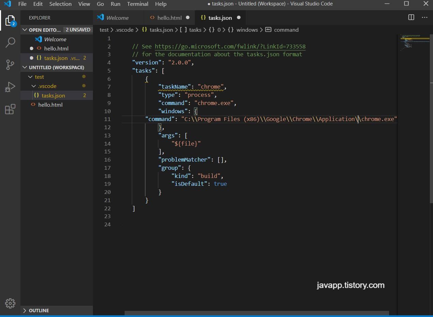Expand the Outline section
The width and height of the screenshot is (433, 317).
click(x=25, y=311)
